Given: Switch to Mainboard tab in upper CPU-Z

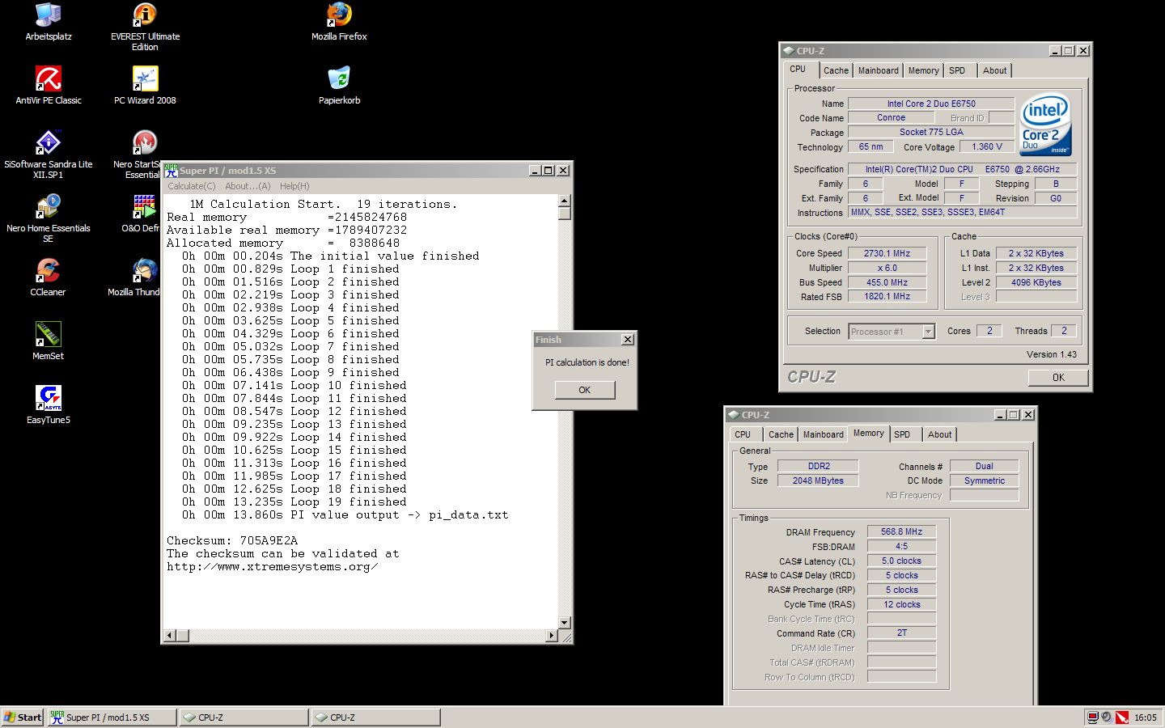Looking at the screenshot, I should 878,70.
